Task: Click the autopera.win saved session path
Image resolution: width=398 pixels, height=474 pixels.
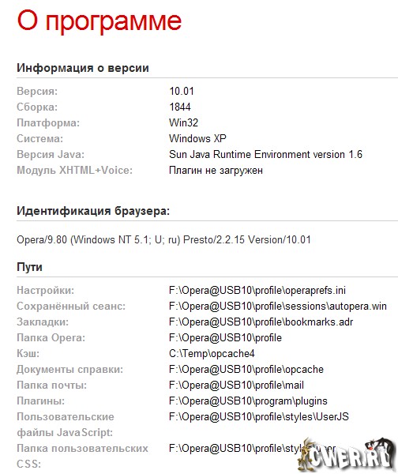Action: pyautogui.click(x=278, y=306)
